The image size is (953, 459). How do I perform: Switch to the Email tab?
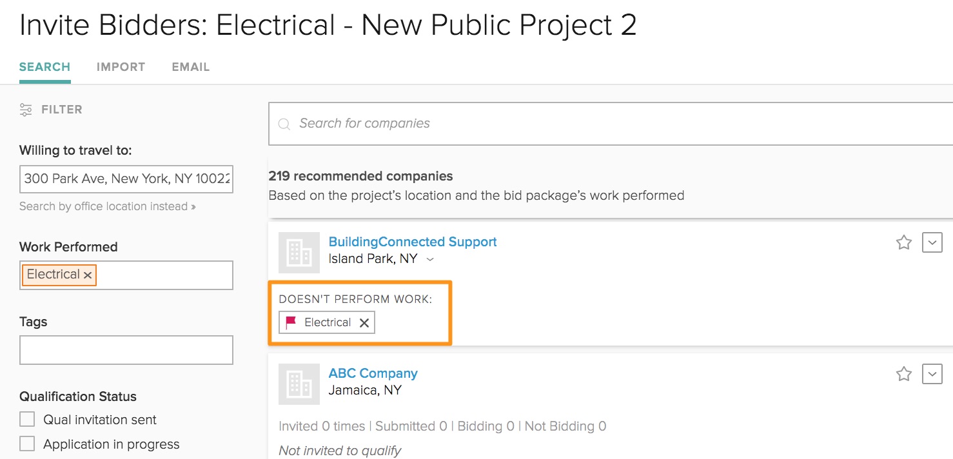tap(190, 67)
